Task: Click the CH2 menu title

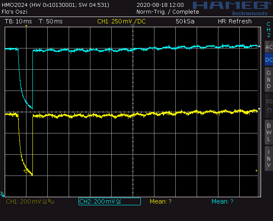Action: (268, 29)
